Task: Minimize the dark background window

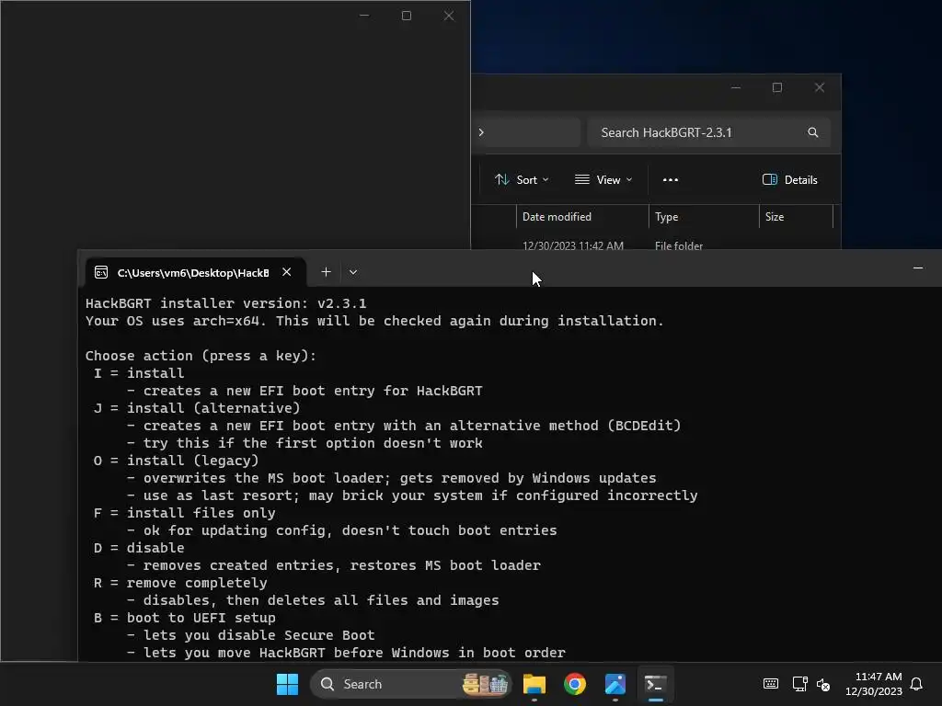Action: pos(364,16)
